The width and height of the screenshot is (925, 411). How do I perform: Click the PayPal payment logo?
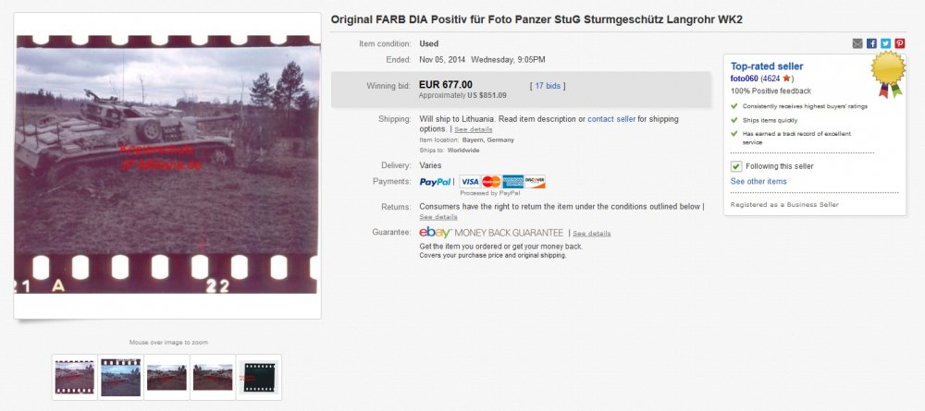[x=436, y=182]
